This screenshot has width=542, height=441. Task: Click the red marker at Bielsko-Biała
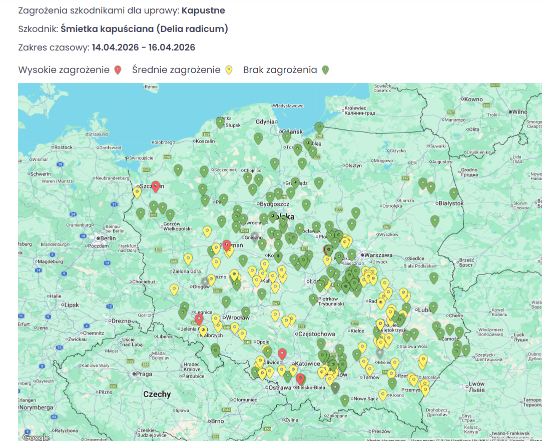tap(300, 379)
